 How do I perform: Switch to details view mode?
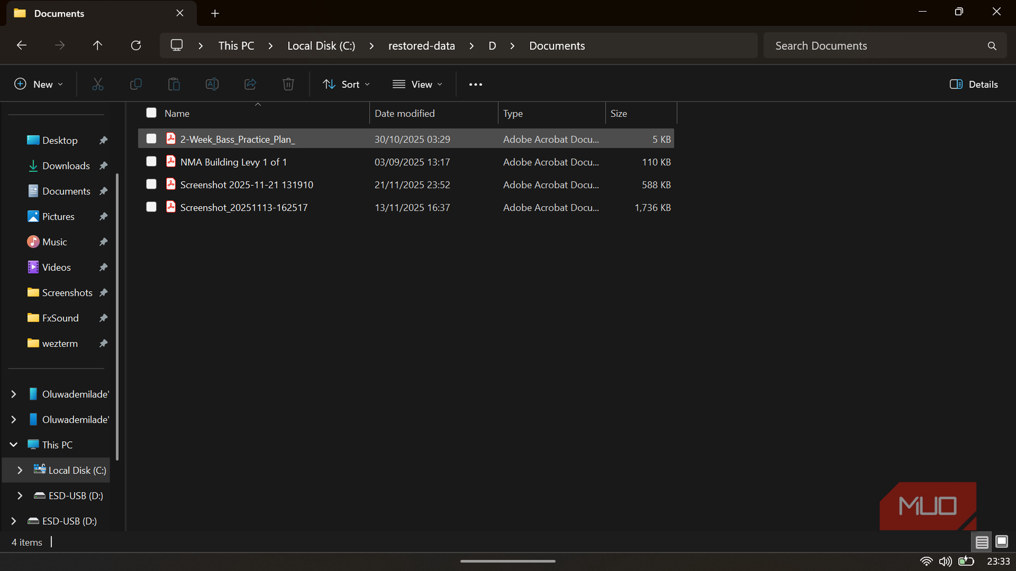pos(982,542)
